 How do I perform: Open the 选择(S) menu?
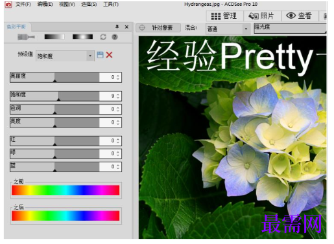coord(89,5)
